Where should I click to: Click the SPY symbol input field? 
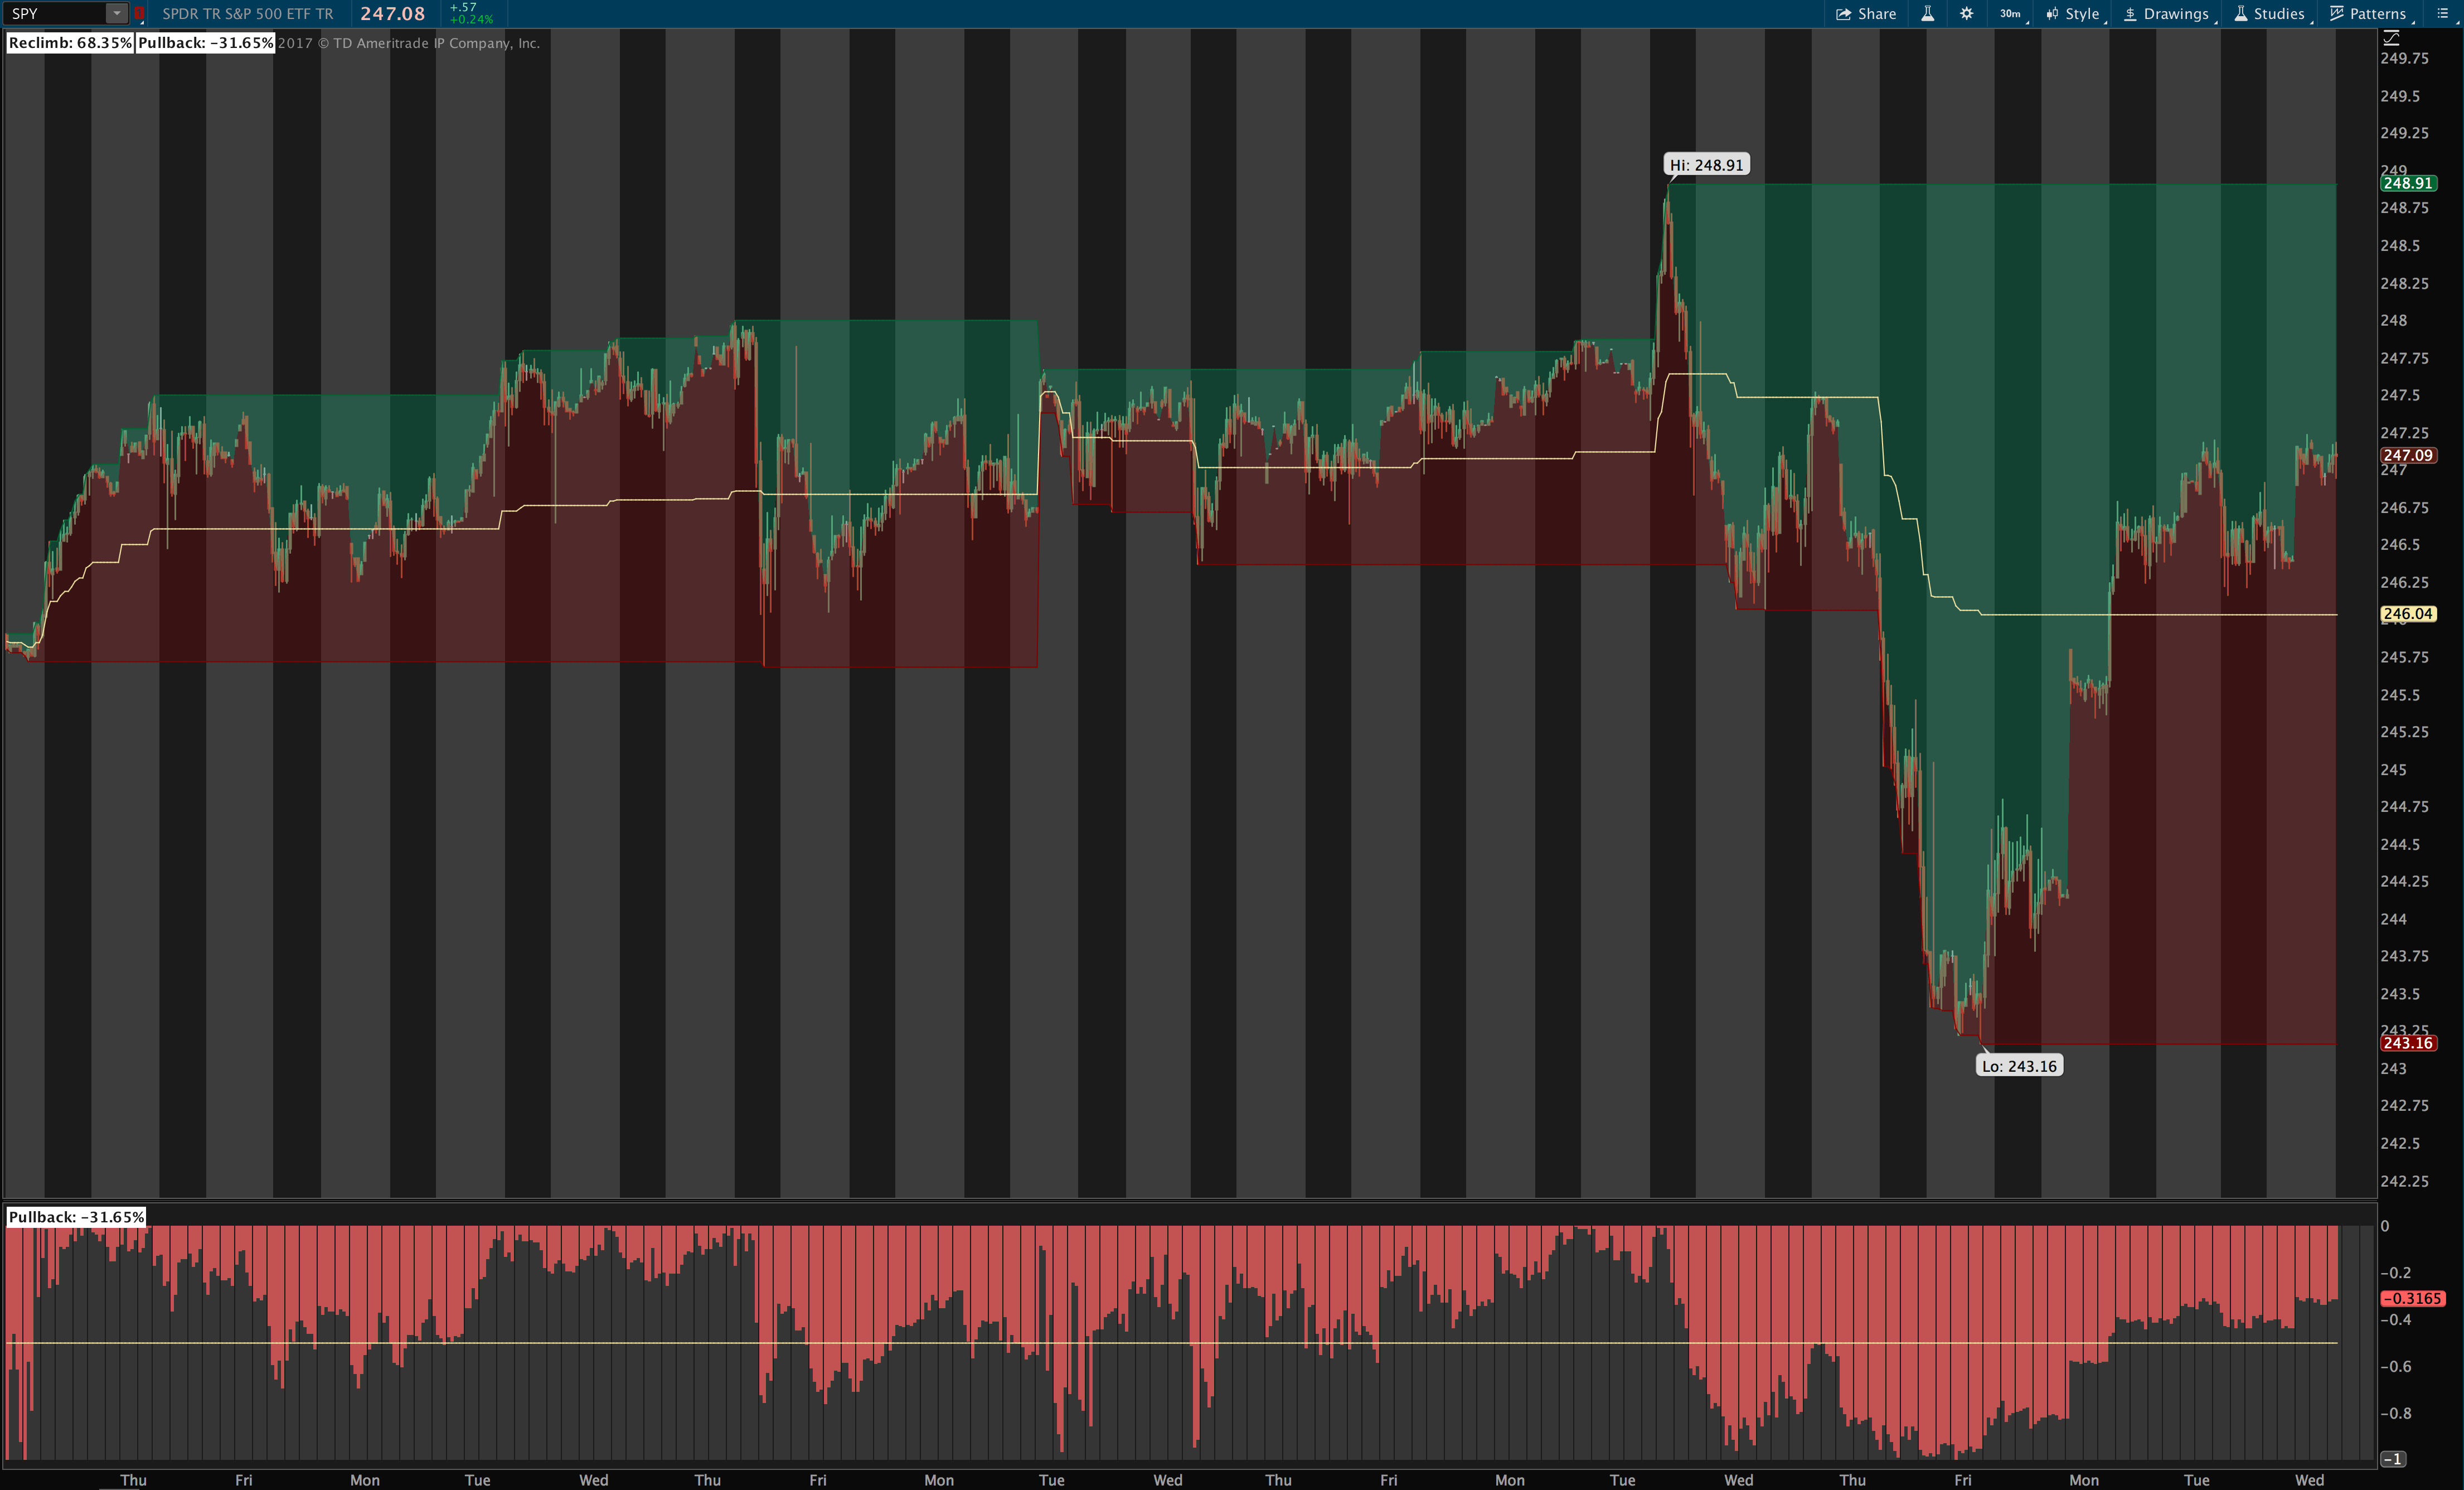[x=55, y=14]
